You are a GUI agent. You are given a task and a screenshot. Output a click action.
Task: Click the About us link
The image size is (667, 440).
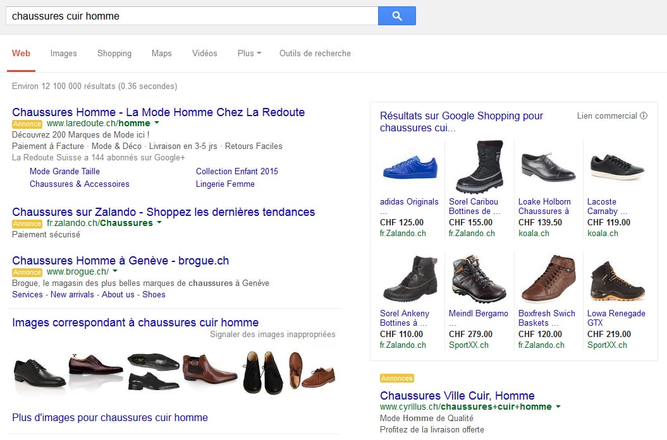click(x=118, y=294)
